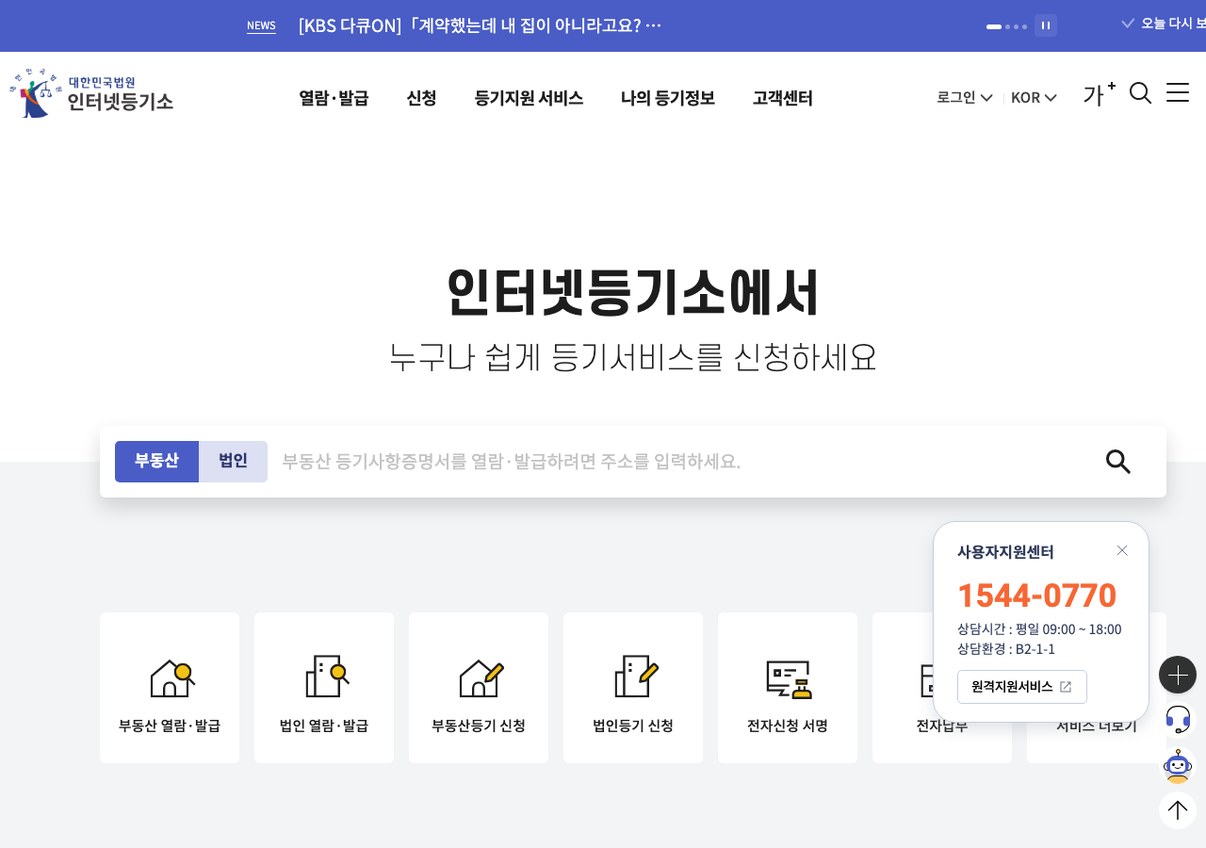Open the KBS 다큐ON news headline

480,25
